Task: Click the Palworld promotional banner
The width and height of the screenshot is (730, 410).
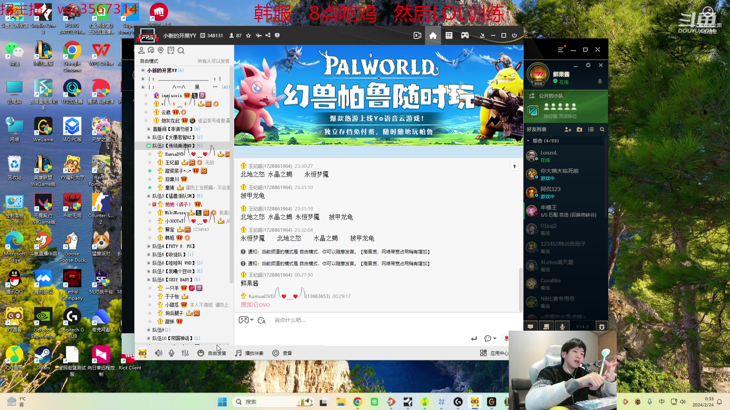Action: point(379,95)
